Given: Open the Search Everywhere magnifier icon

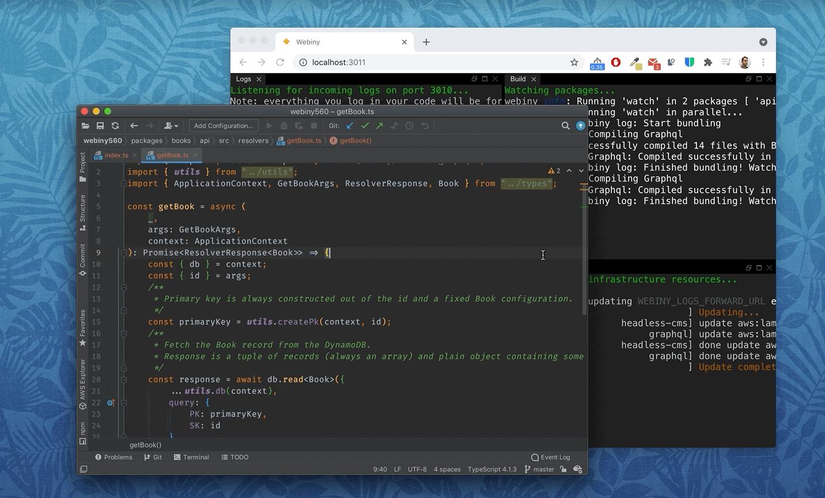Looking at the screenshot, I should pos(566,126).
